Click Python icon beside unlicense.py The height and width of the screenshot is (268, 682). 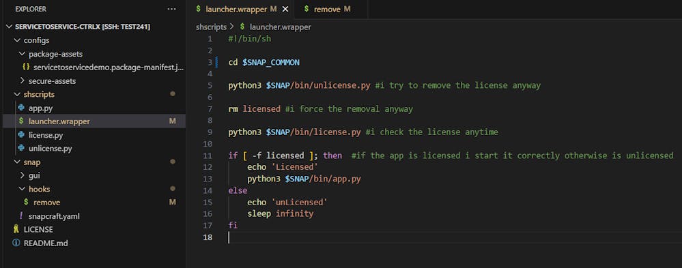pyautogui.click(x=21, y=148)
